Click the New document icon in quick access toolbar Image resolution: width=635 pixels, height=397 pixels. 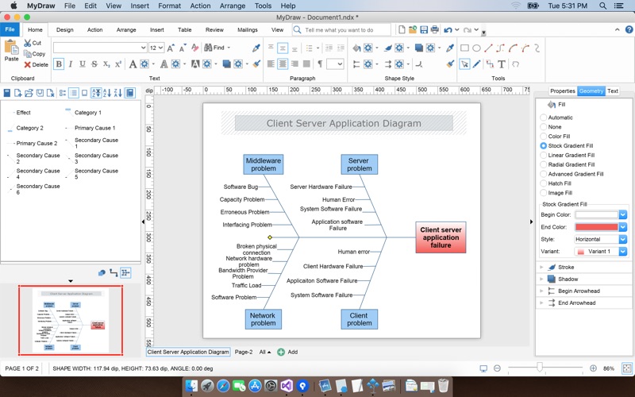[x=402, y=29]
